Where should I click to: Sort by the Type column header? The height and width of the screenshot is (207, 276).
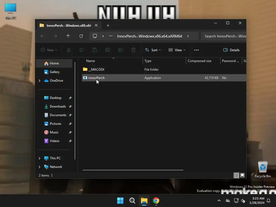tap(164, 61)
